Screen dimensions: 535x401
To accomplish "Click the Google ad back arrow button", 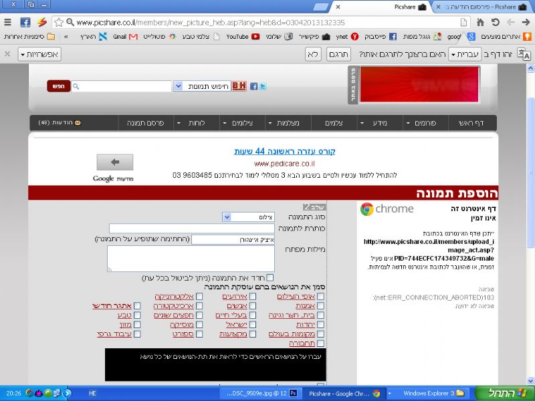I will click(x=114, y=162).
